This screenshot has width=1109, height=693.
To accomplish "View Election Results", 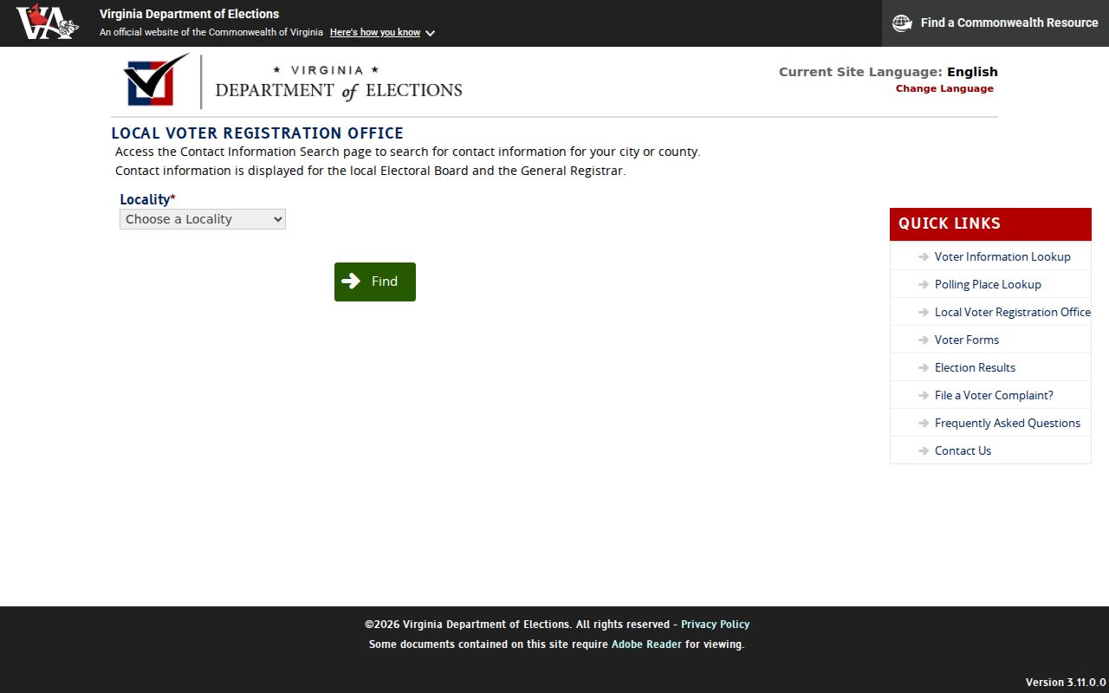I will point(975,367).
